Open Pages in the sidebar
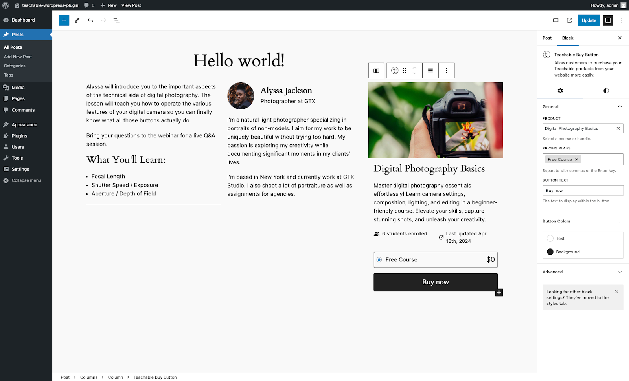 (26, 99)
